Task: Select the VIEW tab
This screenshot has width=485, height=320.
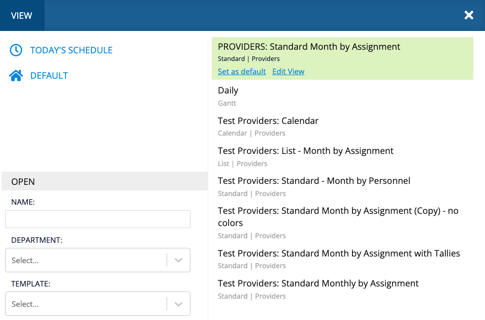Action: pyautogui.click(x=22, y=15)
